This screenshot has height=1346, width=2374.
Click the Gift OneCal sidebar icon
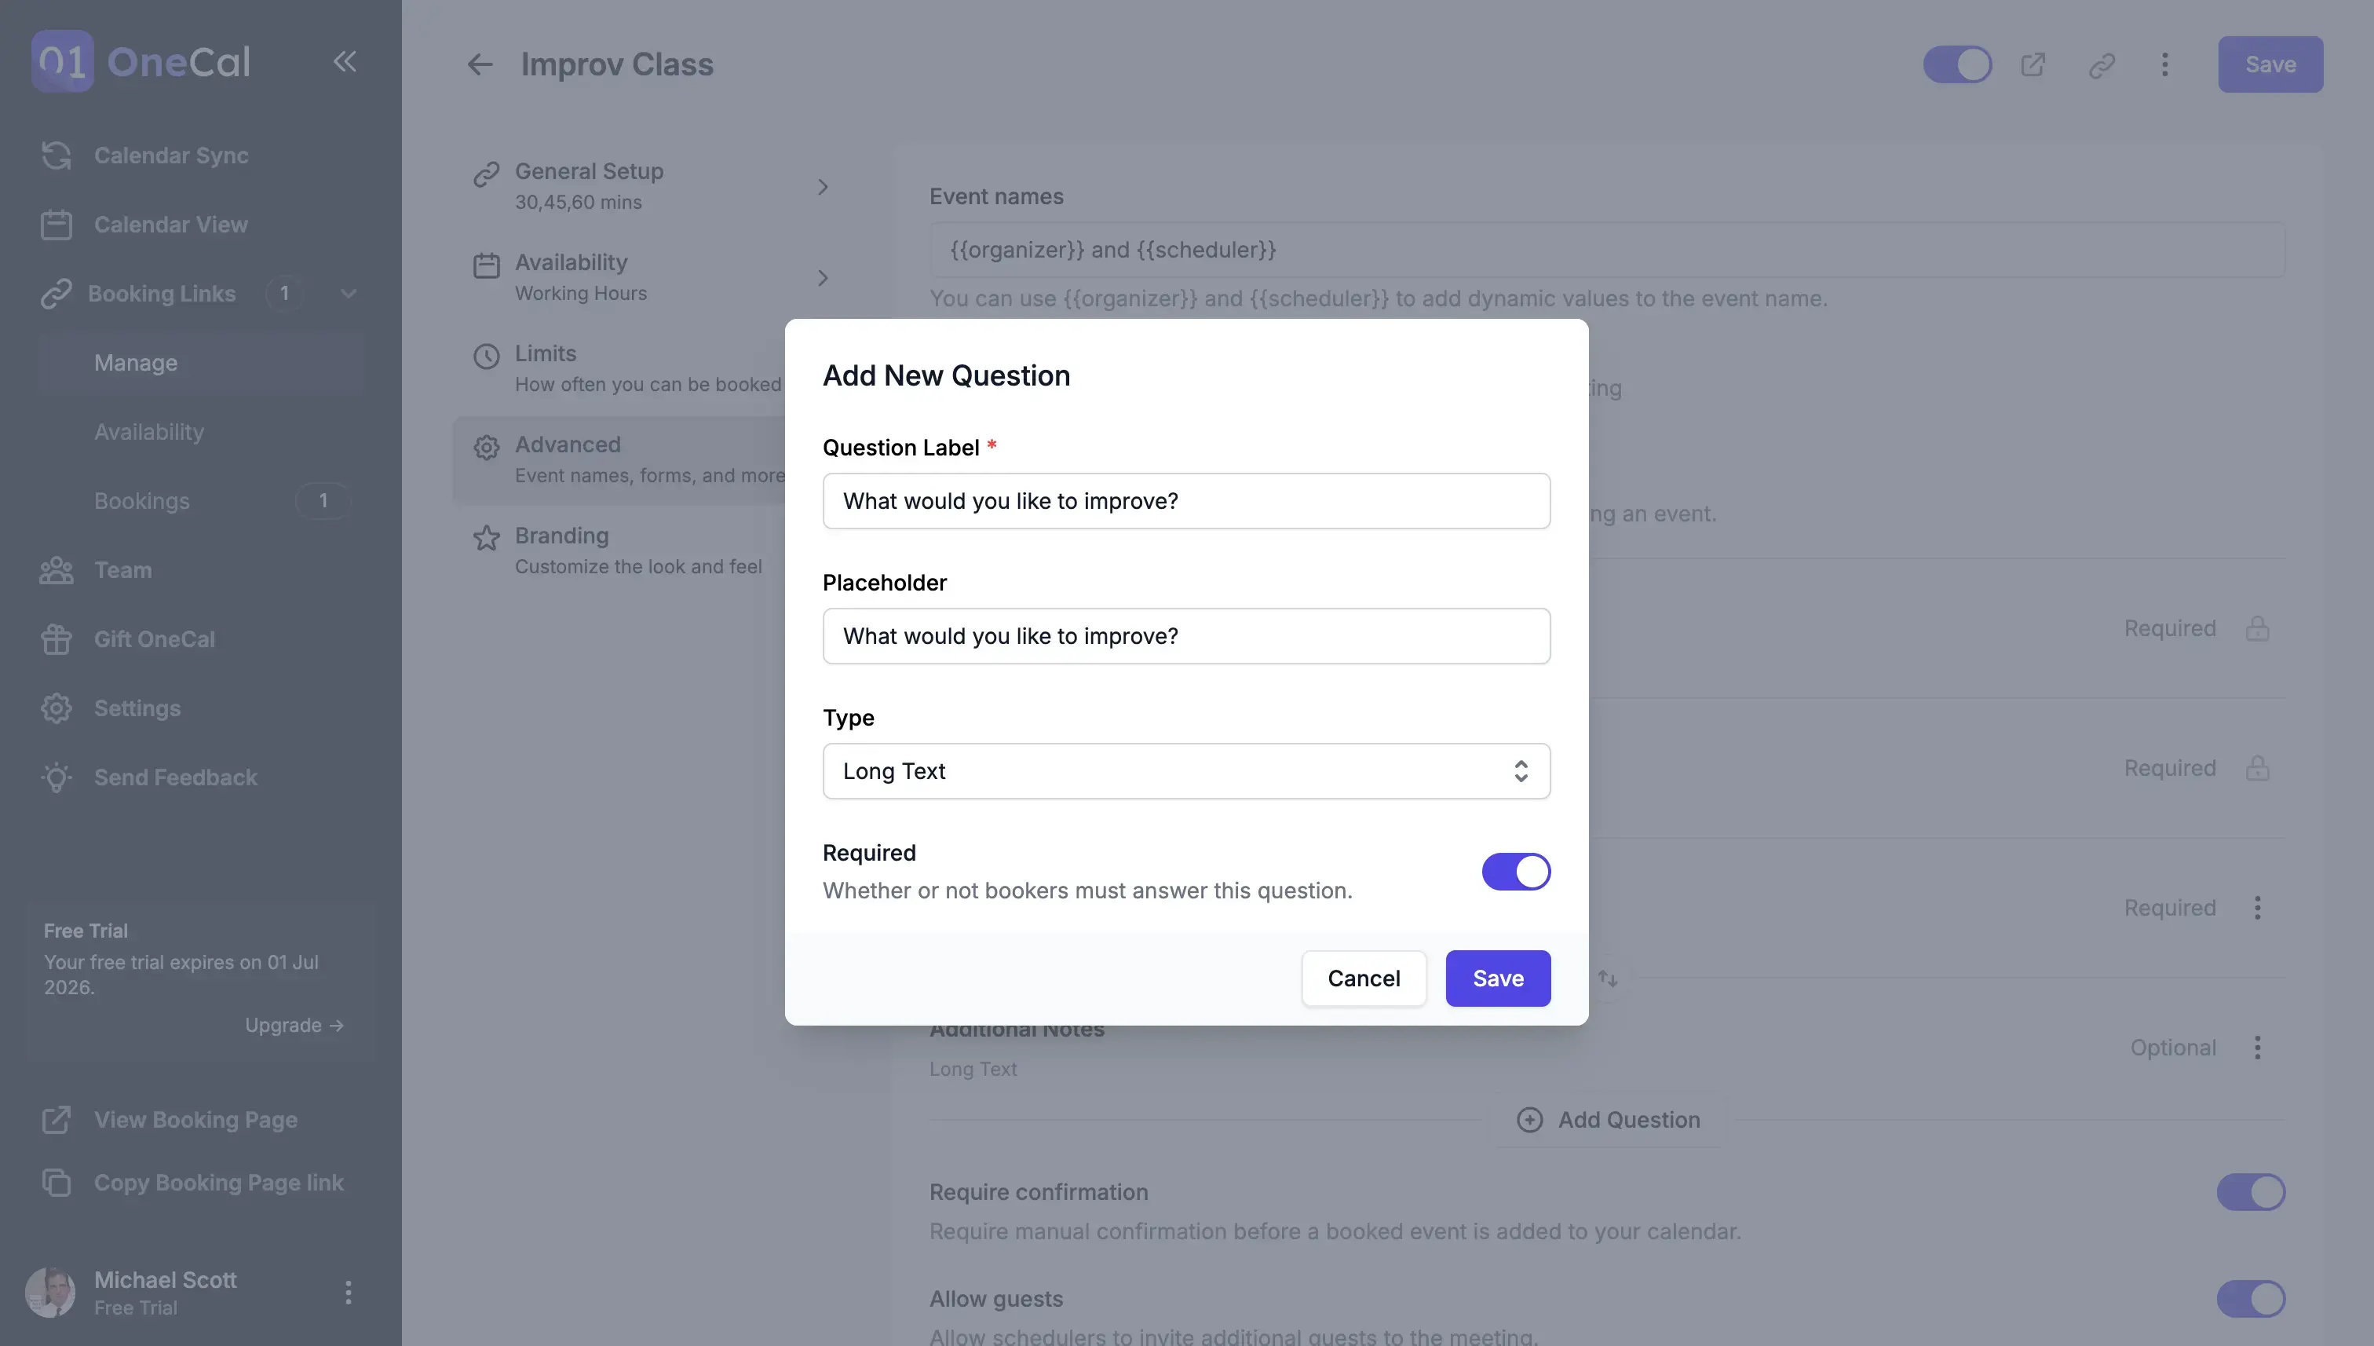click(x=56, y=638)
